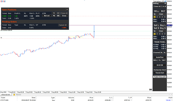Click the Sell L pending order button
The image size is (173, 101).
pyautogui.click(x=156, y=25)
